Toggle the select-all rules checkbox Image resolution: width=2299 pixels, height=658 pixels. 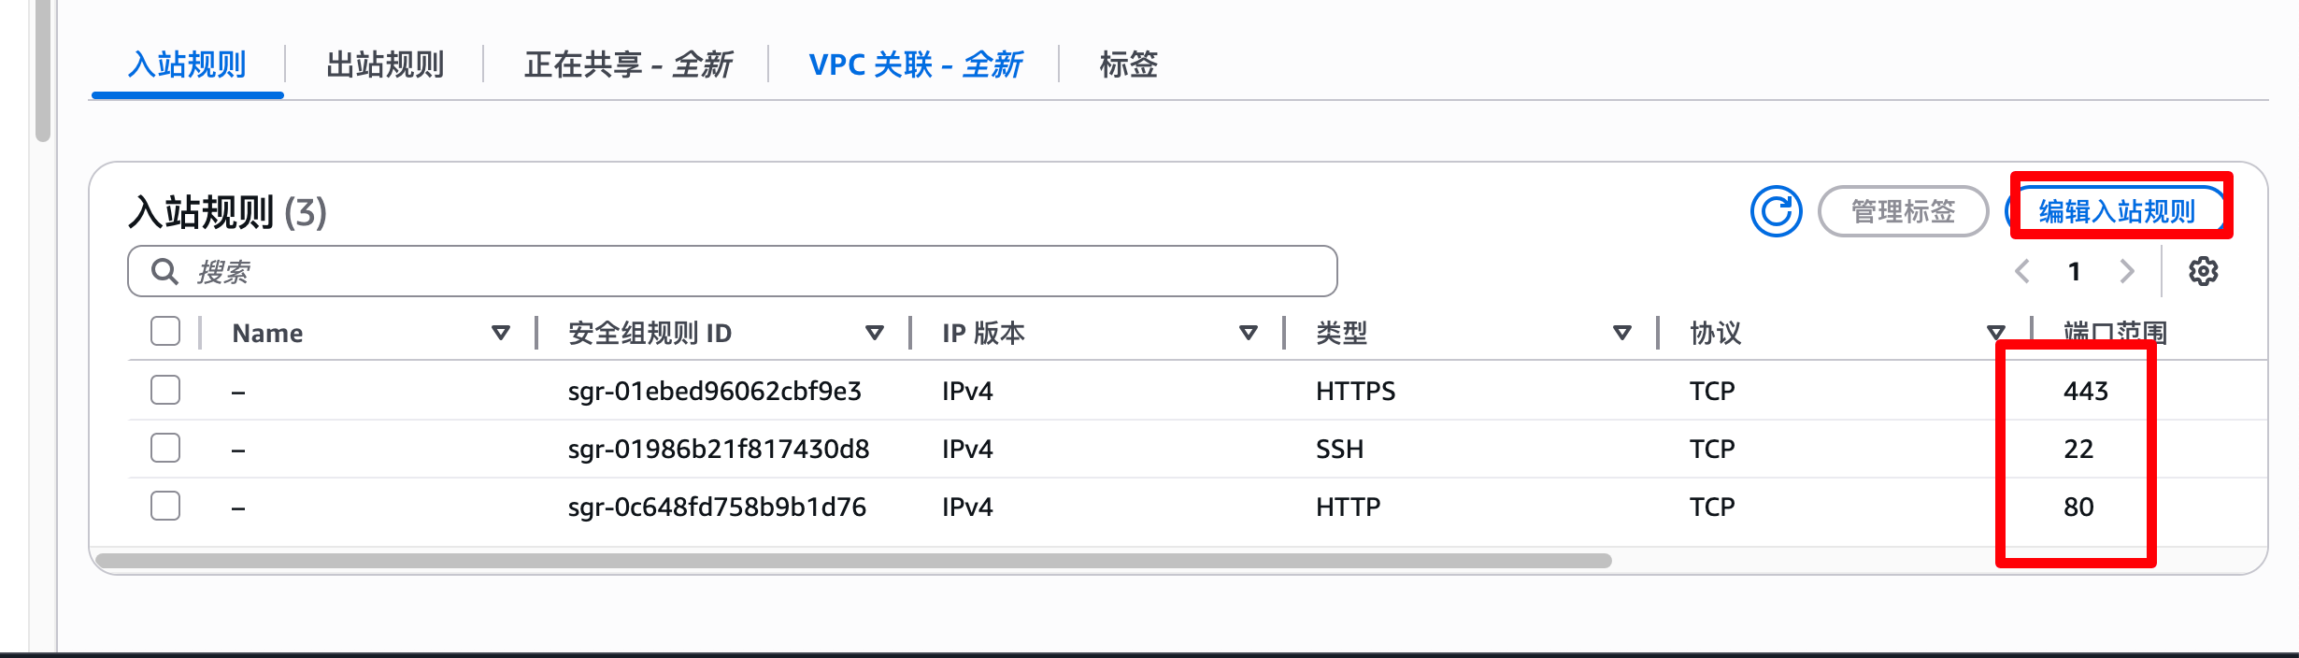pyautogui.click(x=165, y=331)
